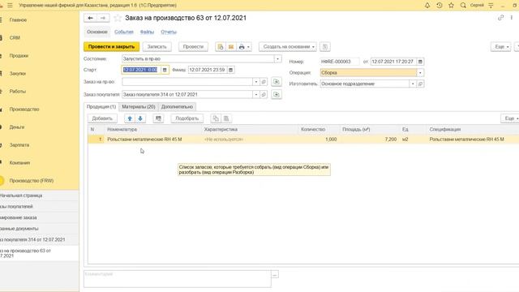This screenshot has height=292, width=519.
Task: Add this document to favorites star
Action: point(118,18)
